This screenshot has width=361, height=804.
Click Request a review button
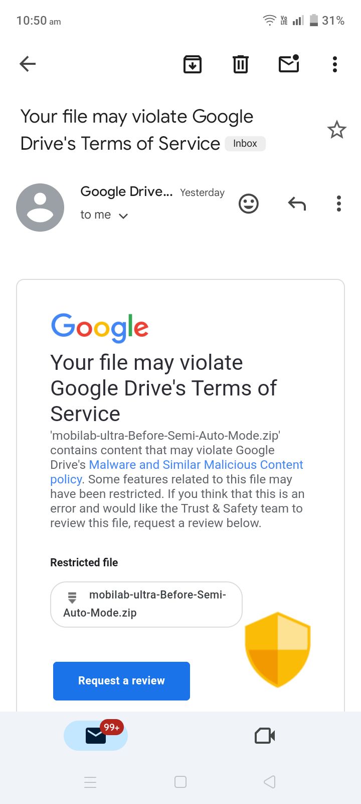click(121, 681)
